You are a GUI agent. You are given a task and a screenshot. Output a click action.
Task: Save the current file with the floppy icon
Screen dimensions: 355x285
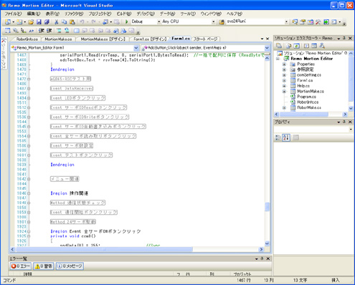[39, 22]
